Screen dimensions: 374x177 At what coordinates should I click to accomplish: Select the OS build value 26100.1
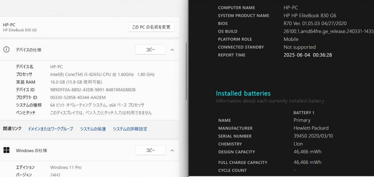pyautogui.click(x=329, y=31)
